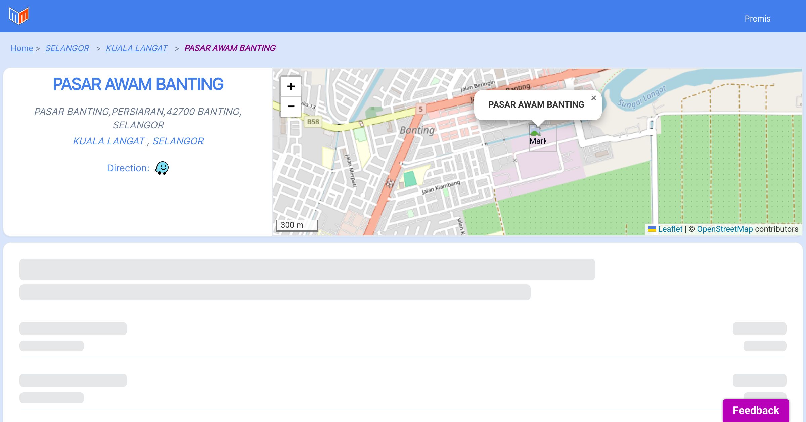Click the site logo icon in header

coord(19,16)
